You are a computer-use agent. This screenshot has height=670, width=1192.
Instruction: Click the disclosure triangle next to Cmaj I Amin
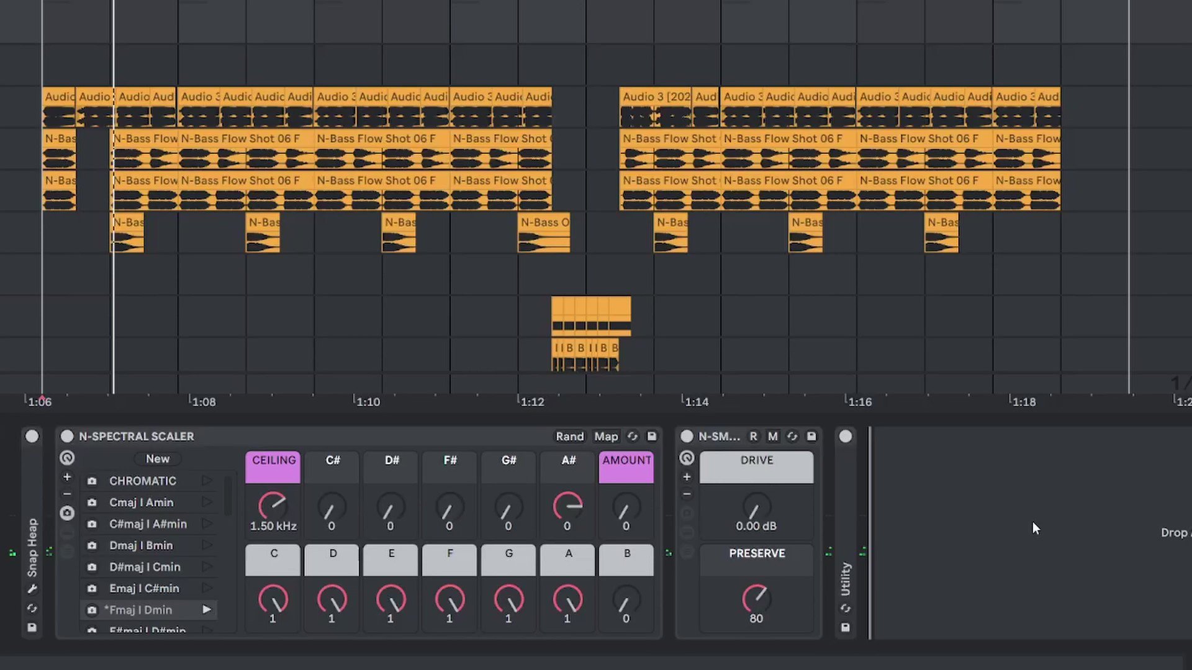click(x=207, y=502)
